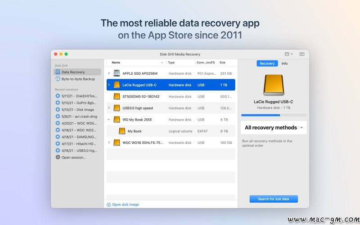Click gear icon for 4/18/21 WDC WD2 session
Screen dimensions: 360x225
[58, 130]
